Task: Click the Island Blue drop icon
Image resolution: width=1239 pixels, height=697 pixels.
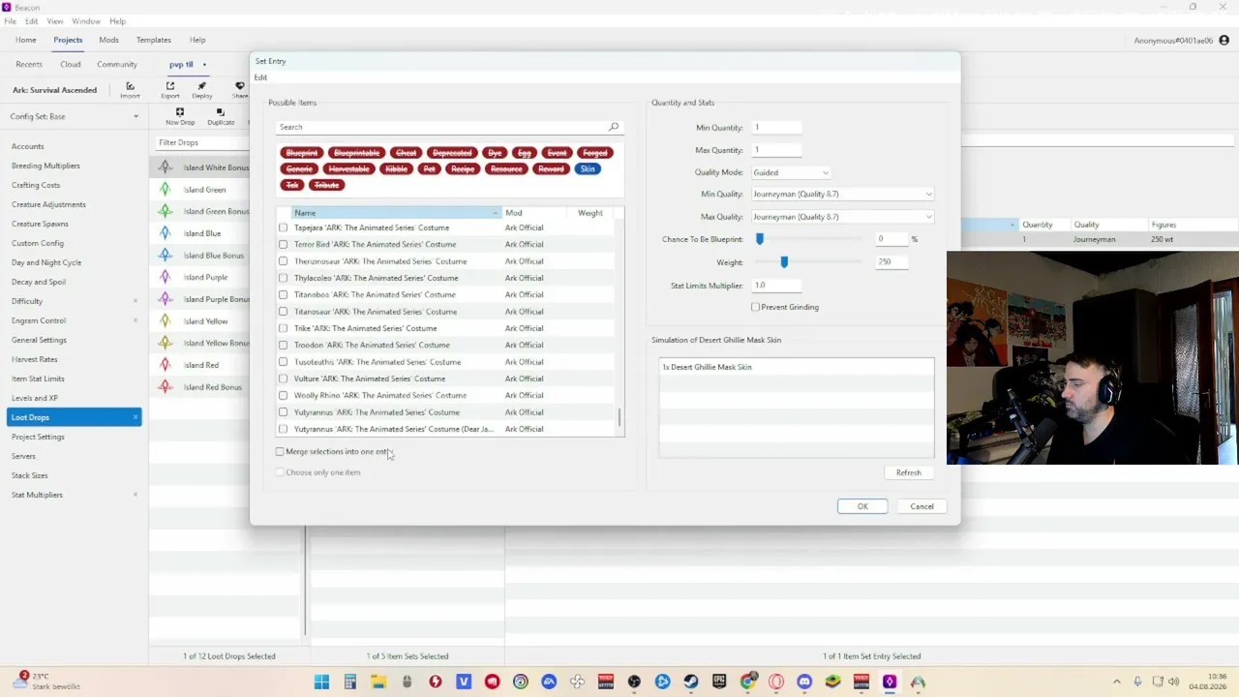Action: tap(166, 233)
